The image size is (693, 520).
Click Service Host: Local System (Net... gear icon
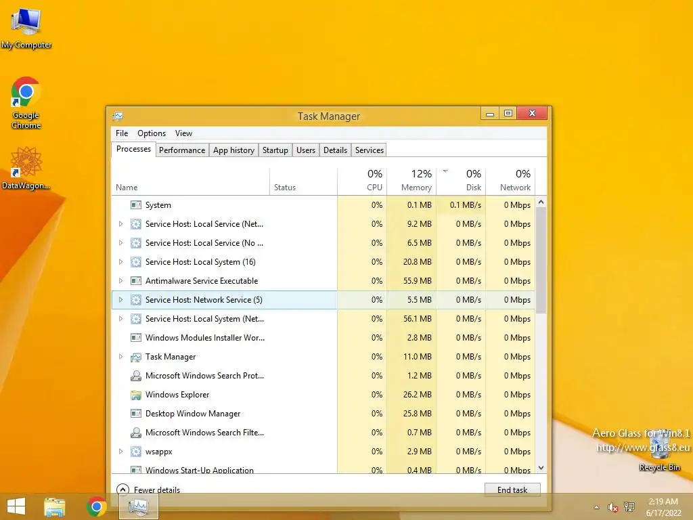click(x=135, y=319)
